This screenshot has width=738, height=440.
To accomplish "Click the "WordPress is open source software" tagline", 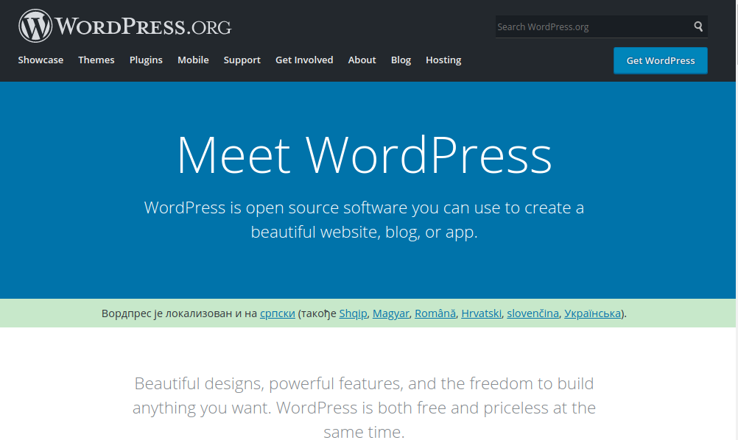I will tap(365, 219).
